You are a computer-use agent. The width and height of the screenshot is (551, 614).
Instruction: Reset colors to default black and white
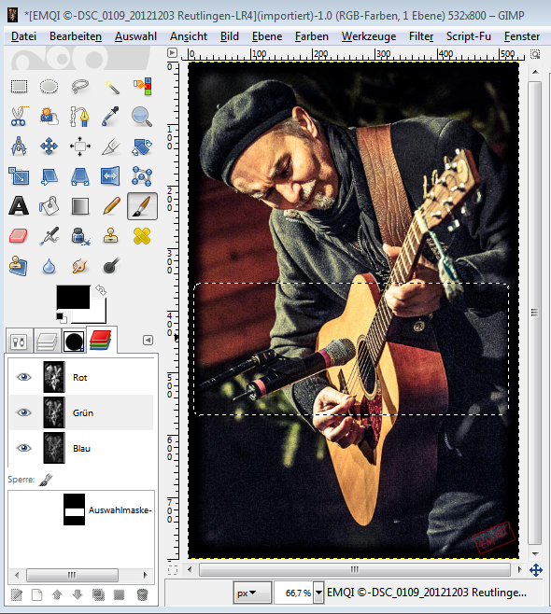point(61,317)
